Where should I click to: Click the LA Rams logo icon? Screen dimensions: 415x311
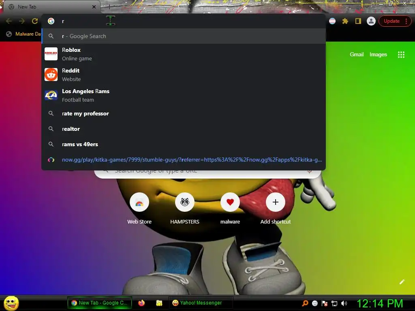(51, 95)
